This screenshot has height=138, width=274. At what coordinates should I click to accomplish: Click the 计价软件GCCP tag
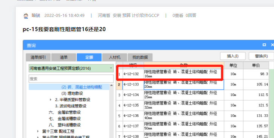coord(145,15)
